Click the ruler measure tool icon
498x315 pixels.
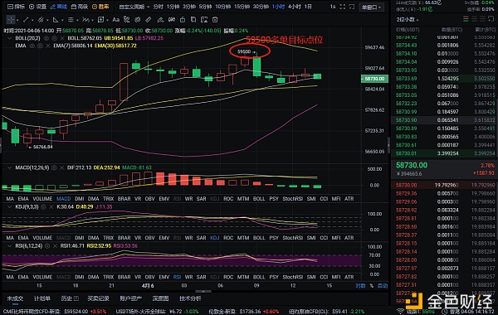(149, 20)
